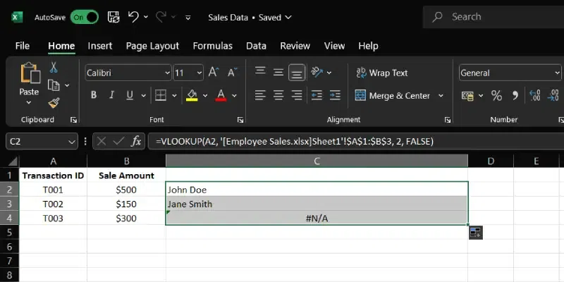Open the Fill Color dropdown arrow
Viewport: 564px width, 282px height.
pyautogui.click(x=205, y=96)
